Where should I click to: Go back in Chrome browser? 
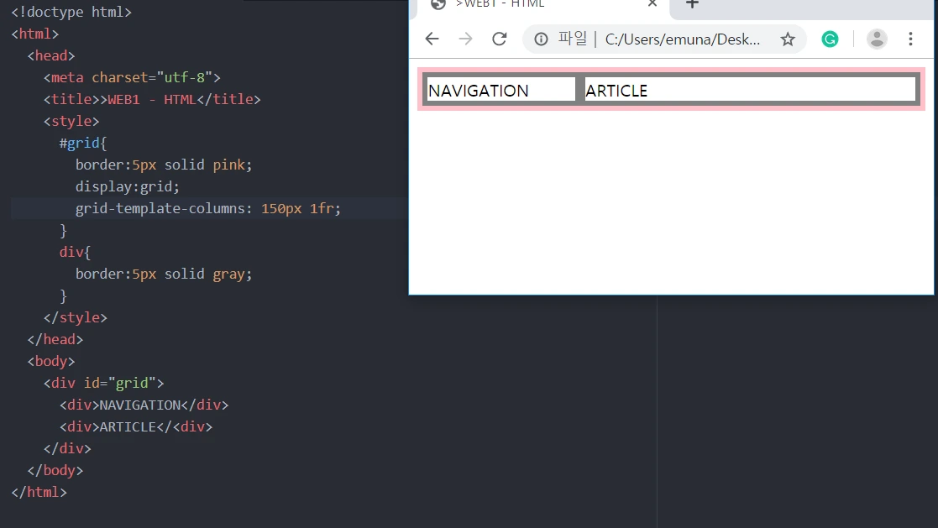click(x=432, y=39)
